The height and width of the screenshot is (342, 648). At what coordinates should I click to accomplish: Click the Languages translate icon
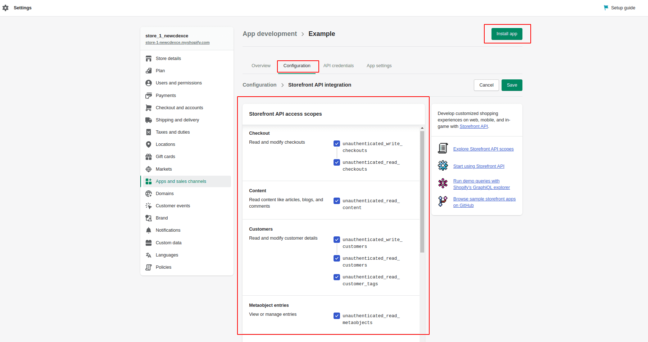point(149,255)
